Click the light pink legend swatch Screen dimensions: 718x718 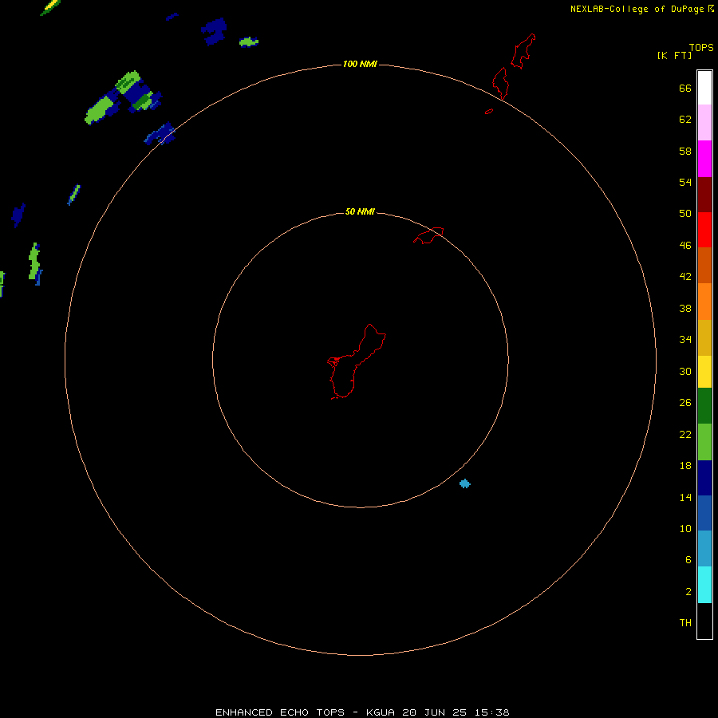(x=704, y=122)
